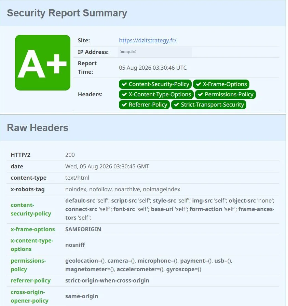The image size is (288, 306).
Task: Click the Content-Security-Policy checkmark icon
Action: coord(124,84)
